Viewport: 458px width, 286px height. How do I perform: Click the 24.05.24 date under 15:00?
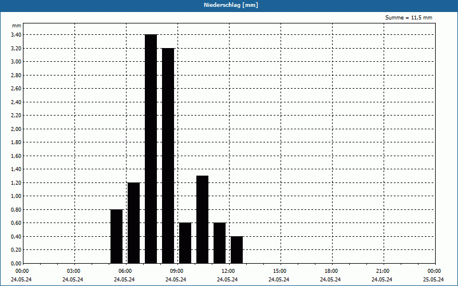[279, 280]
